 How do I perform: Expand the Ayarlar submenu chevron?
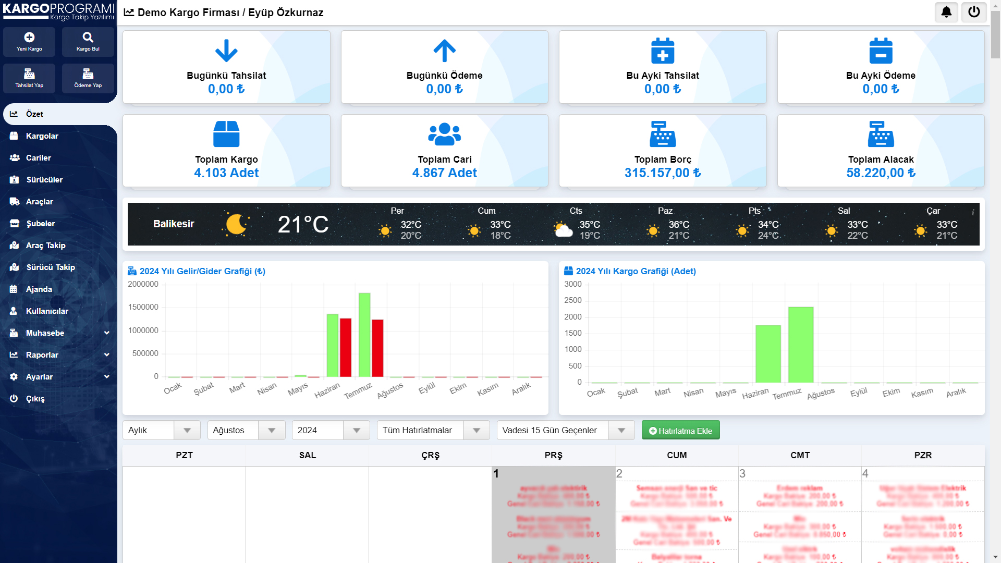(107, 376)
